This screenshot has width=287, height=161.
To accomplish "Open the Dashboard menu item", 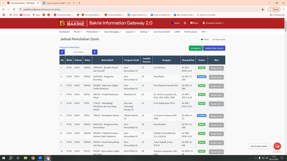I will [x=64, y=32].
